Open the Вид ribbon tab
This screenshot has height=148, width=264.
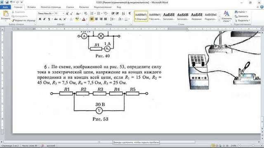pos(119,7)
